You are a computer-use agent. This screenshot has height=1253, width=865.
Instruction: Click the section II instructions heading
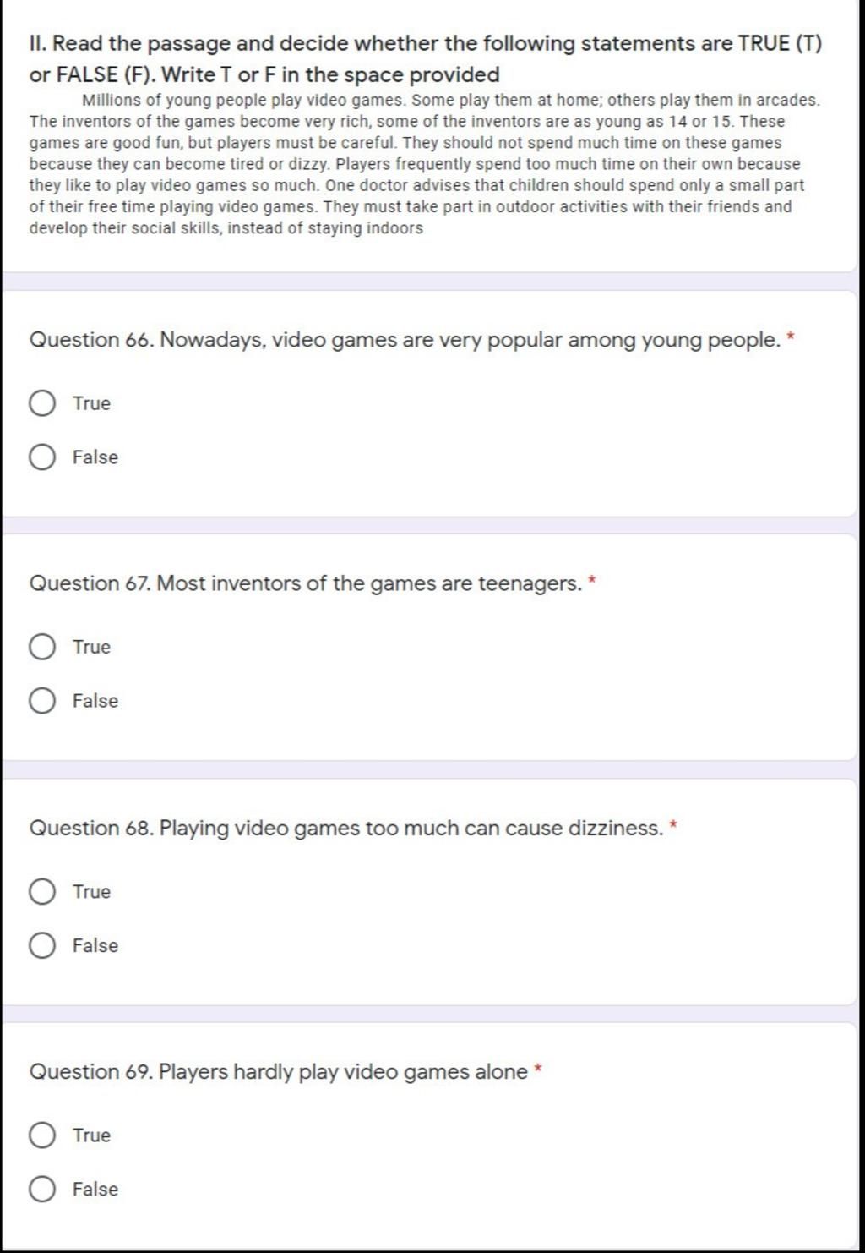point(426,58)
